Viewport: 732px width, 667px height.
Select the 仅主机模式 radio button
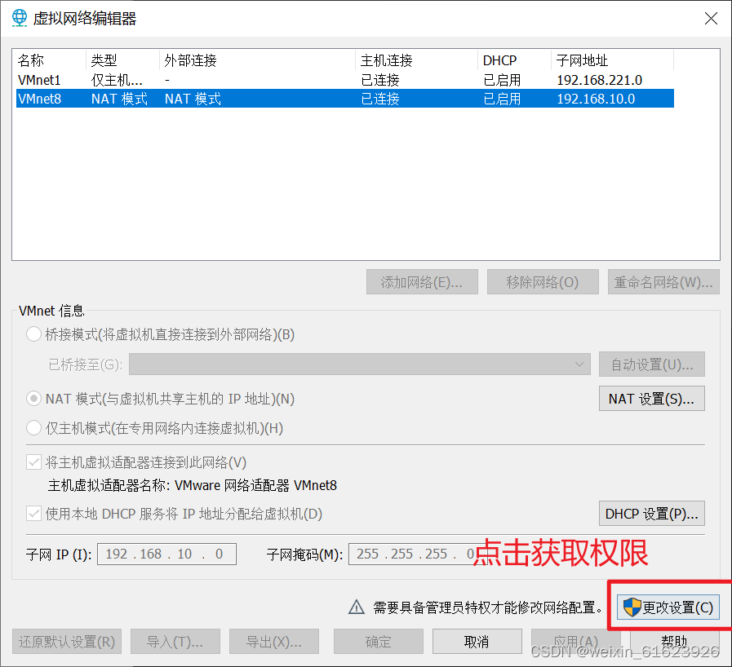coord(33,427)
